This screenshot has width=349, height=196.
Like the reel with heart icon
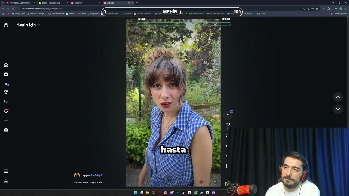pyautogui.click(x=228, y=124)
